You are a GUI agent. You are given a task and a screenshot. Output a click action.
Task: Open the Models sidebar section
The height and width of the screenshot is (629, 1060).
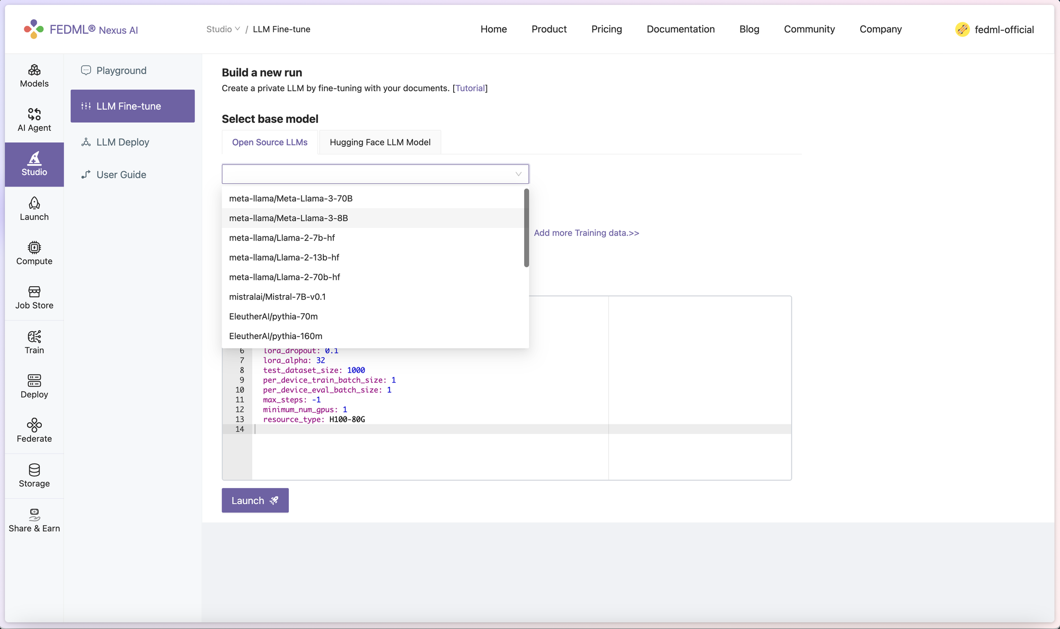(34, 76)
